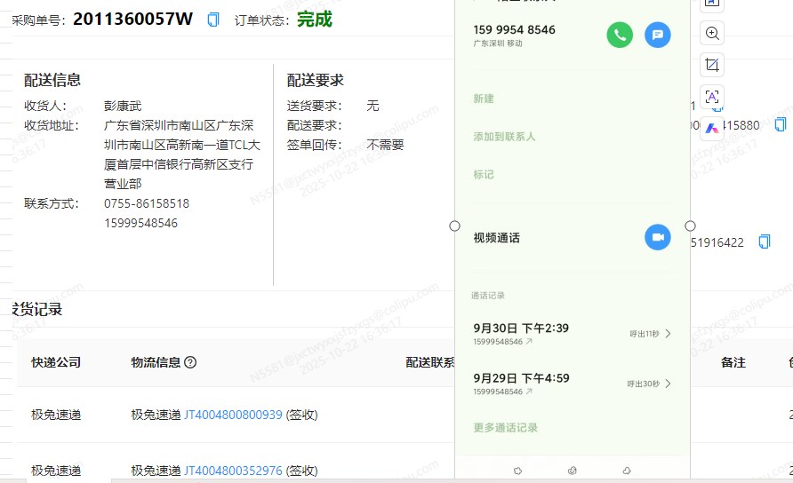Copy the number ending in 415880

click(x=780, y=124)
